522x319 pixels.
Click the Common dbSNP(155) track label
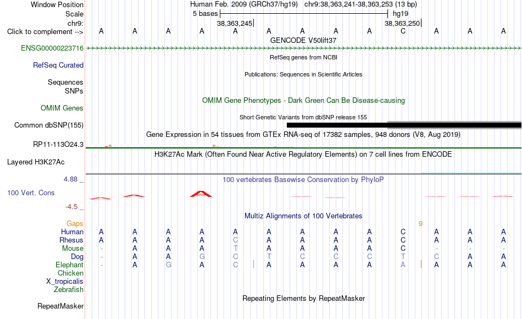click(49, 125)
